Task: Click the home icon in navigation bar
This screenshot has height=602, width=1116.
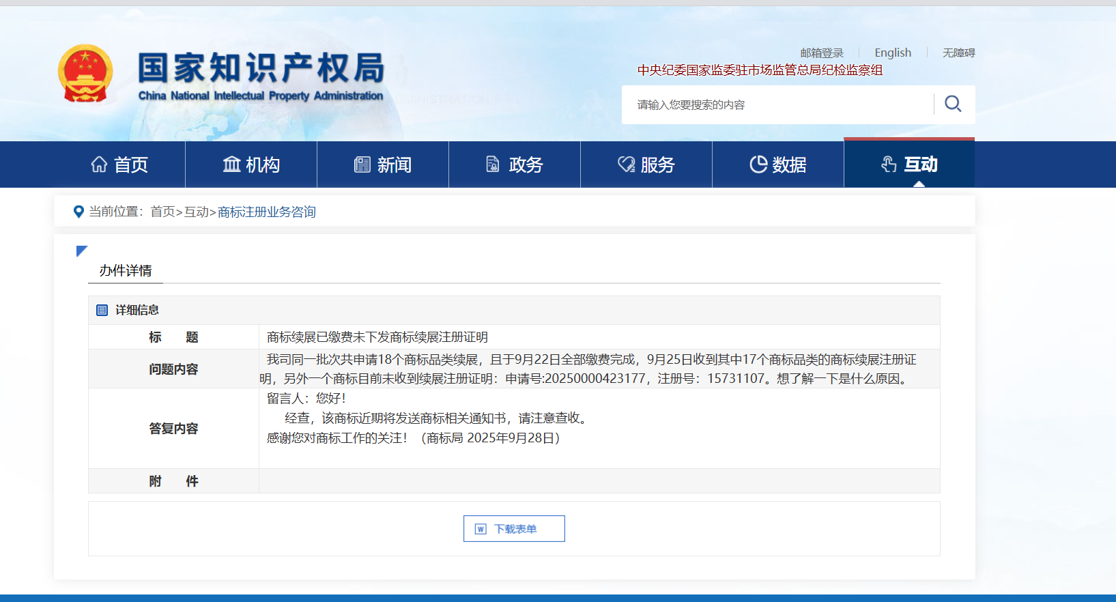Action: click(99, 164)
